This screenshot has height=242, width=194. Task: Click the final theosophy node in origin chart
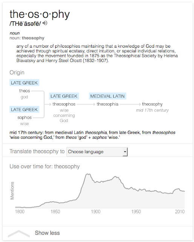click(152, 104)
